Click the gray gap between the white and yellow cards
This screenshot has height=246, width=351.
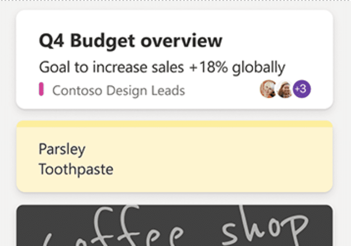[x=175, y=115]
